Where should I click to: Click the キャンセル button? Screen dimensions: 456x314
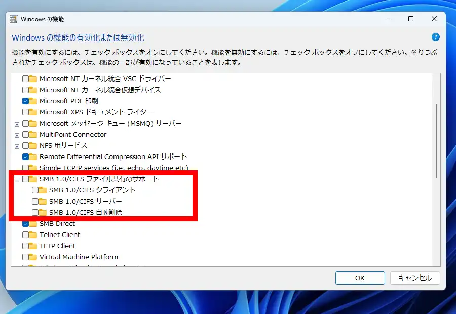click(415, 278)
